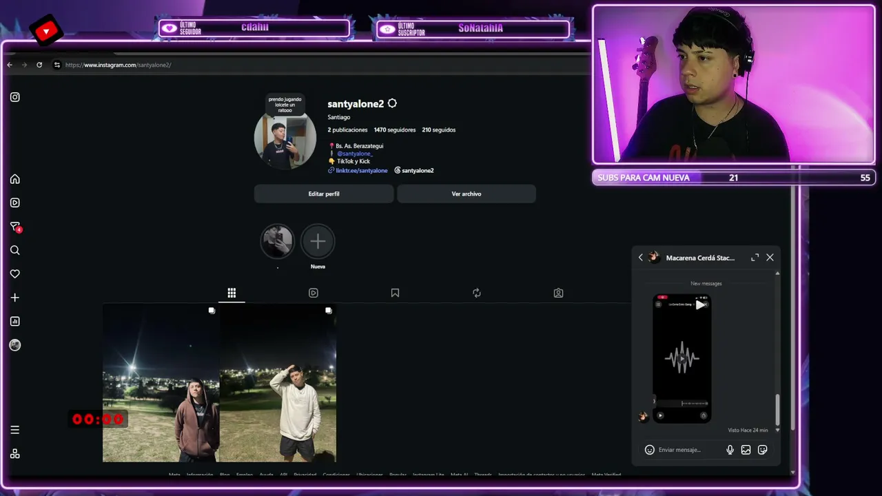Add a Nueva story highlight
Image resolution: width=882 pixels, height=496 pixels.
[318, 241]
